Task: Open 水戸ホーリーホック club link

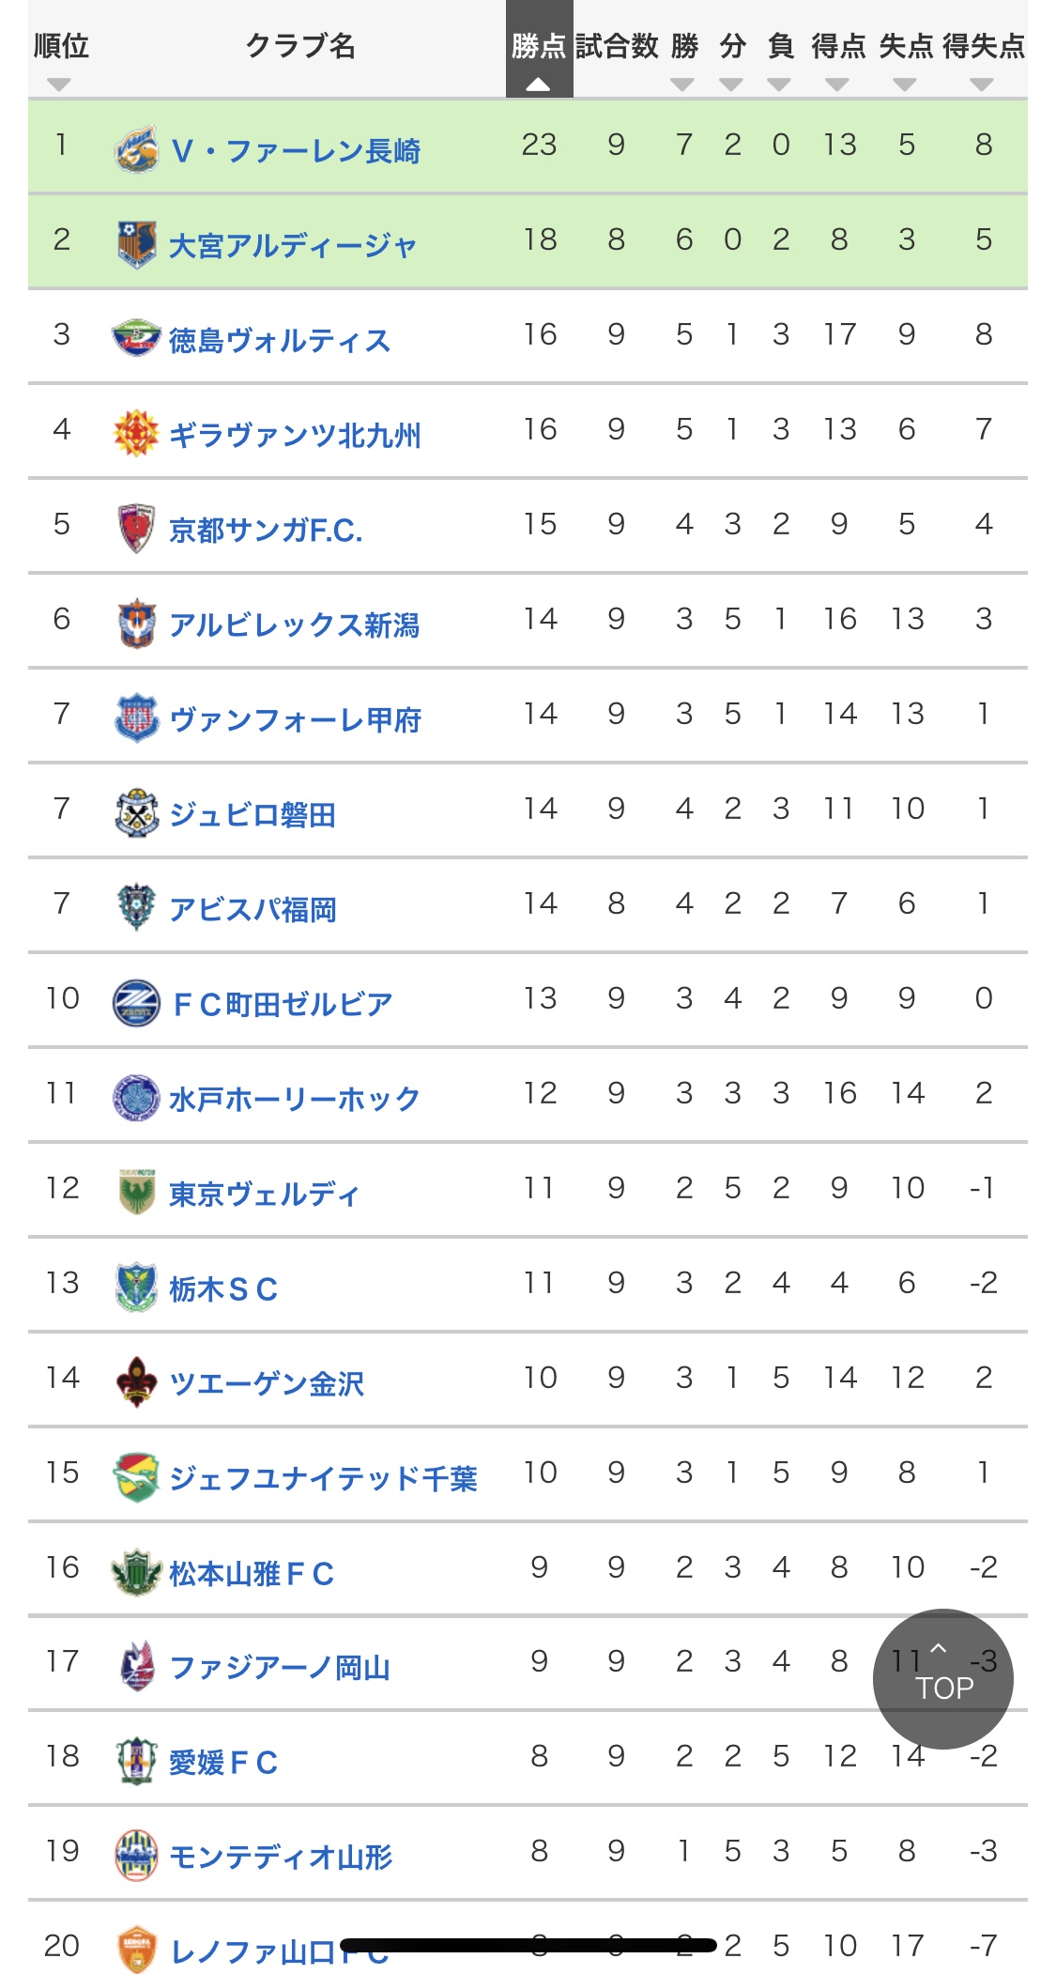Action: 294,1099
